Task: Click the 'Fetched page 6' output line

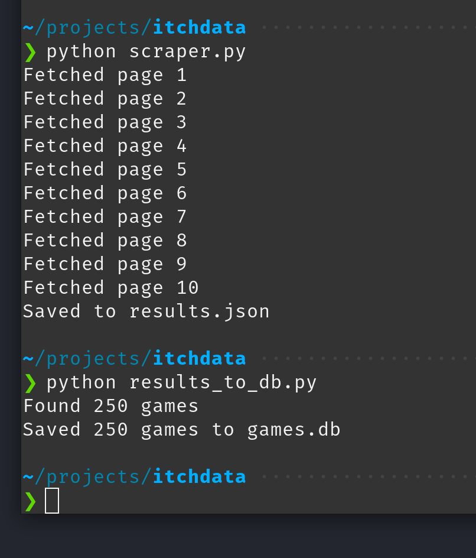Action: (105, 194)
